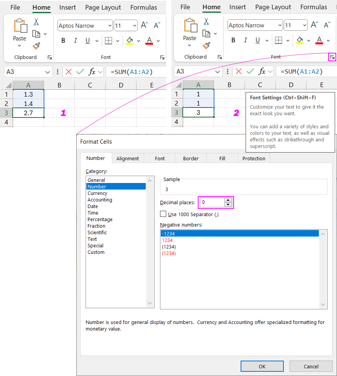337x376 pixels.
Task: Toggle bold formatting
Action: click(63, 40)
